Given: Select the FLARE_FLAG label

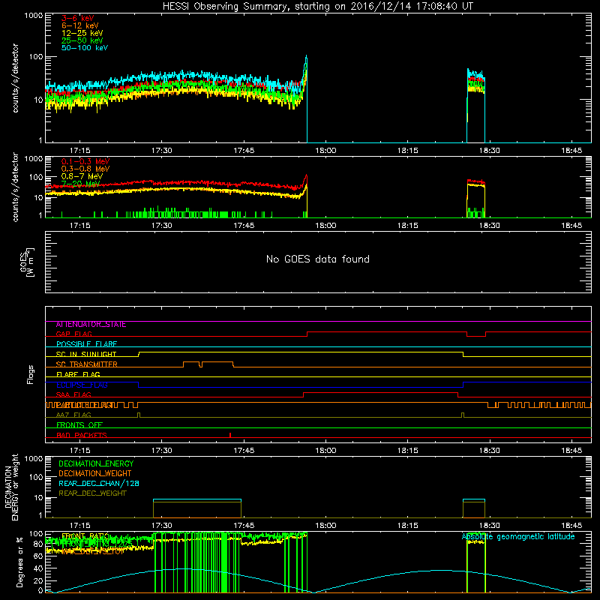Looking at the screenshot, I should coord(78,374).
